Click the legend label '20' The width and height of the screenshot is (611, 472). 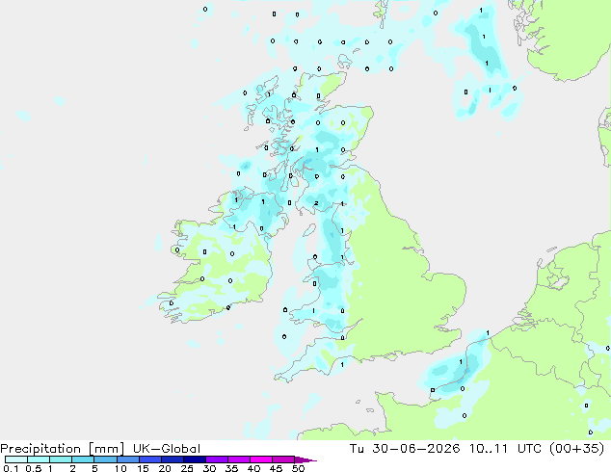pos(165,468)
